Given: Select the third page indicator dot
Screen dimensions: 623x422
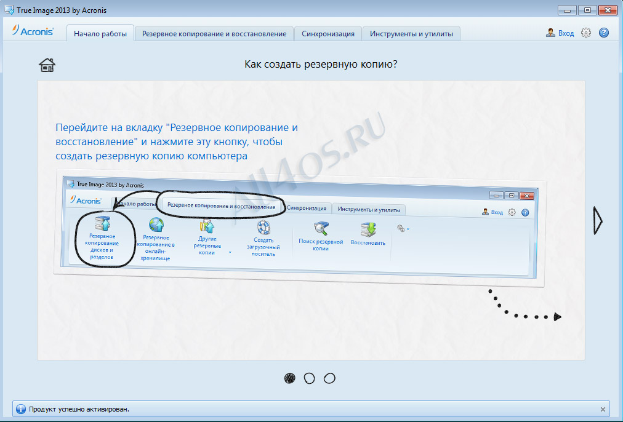Looking at the screenshot, I should [x=329, y=378].
